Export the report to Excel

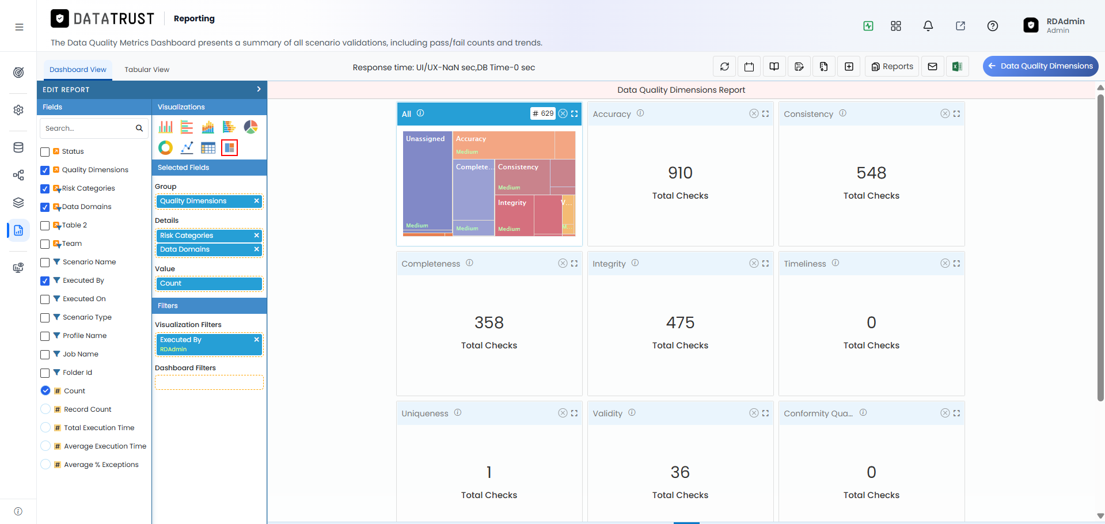(957, 67)
